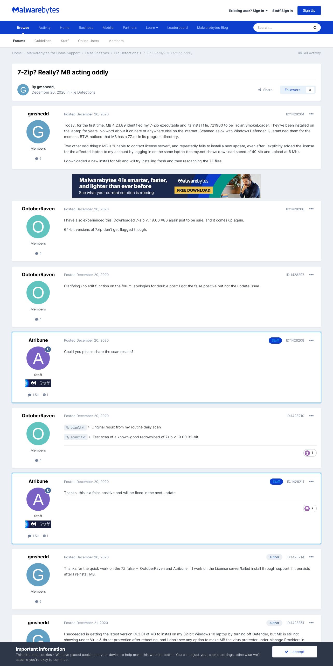Viewport: 333px width, 666px height.
Task: Click File Detections link under topic title
Action: tap(83, 92)
